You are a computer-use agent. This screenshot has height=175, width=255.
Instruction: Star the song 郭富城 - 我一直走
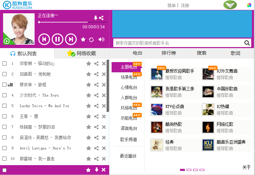coord(89,159)
